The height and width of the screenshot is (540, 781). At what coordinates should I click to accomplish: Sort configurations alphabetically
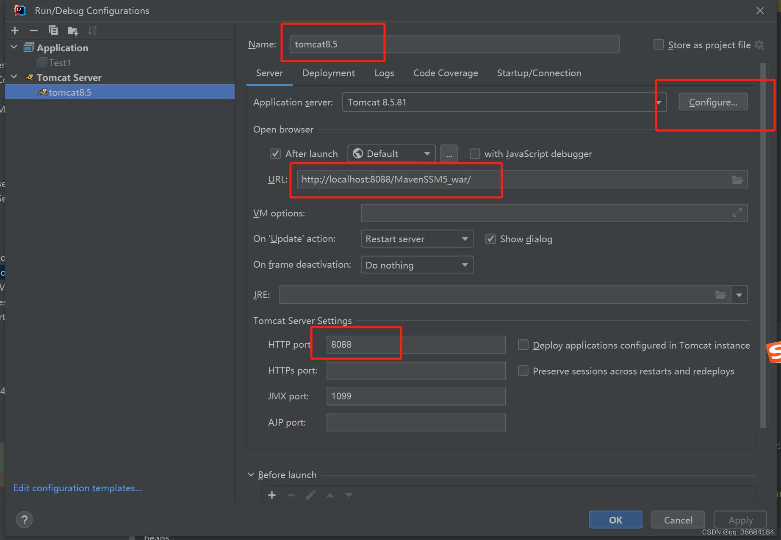pos(92,30)
